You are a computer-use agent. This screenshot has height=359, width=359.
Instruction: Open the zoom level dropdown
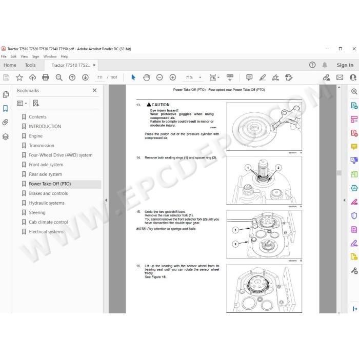coord(200,77)
